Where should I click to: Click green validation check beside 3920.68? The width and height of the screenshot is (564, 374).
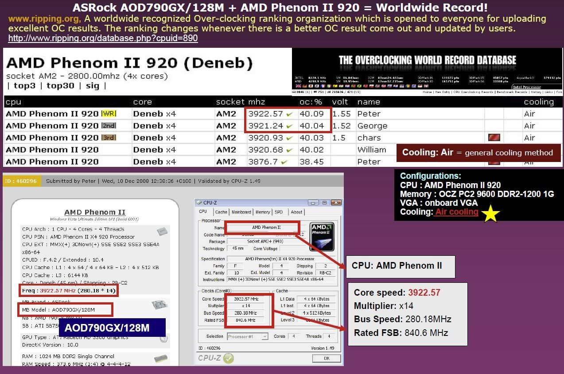289,150
